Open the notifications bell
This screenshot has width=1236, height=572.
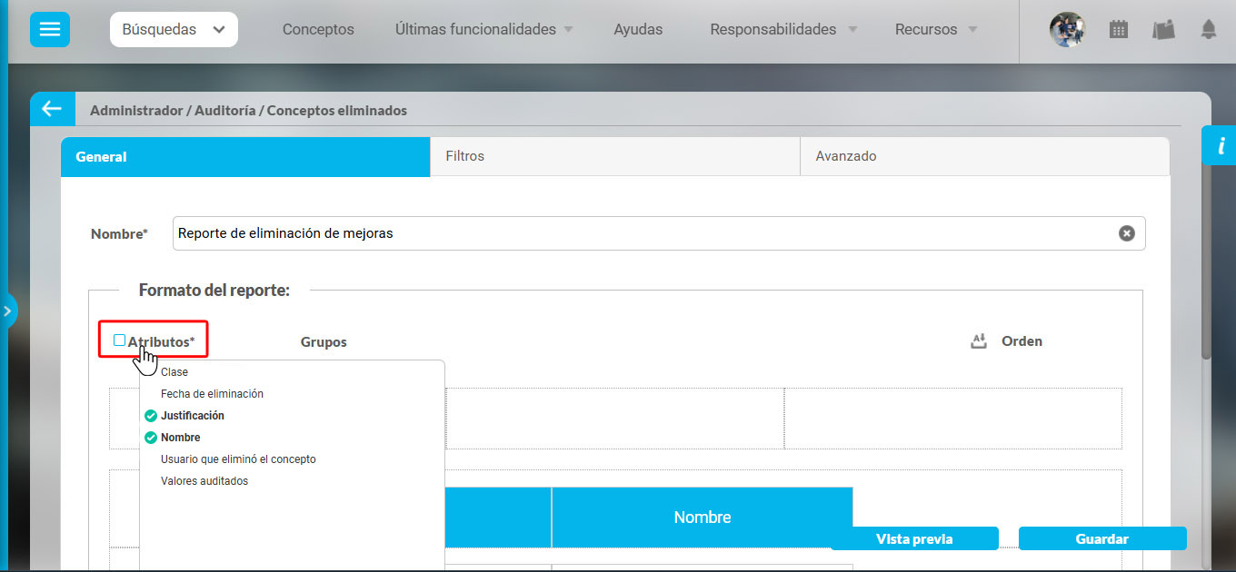click(x=1208, y=30)
